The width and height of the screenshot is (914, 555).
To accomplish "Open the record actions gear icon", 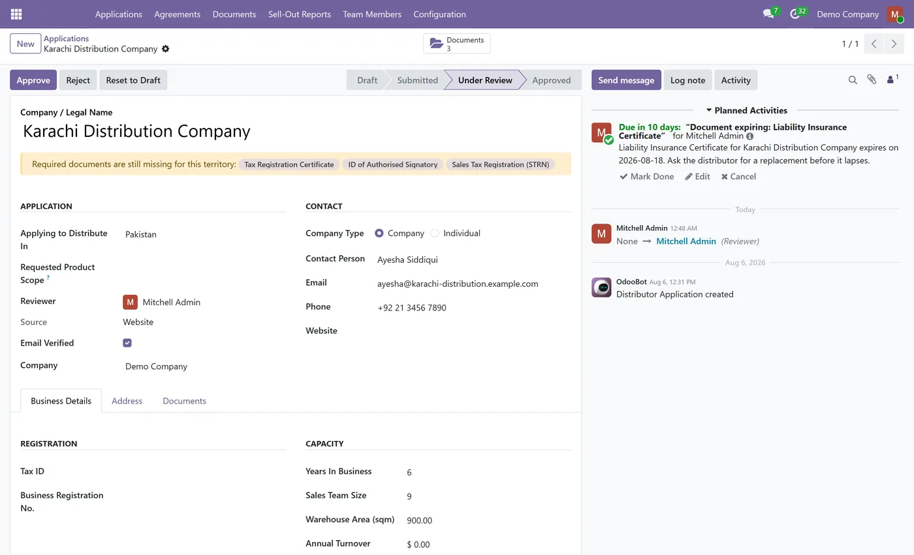I will click(x=166, y=49).
